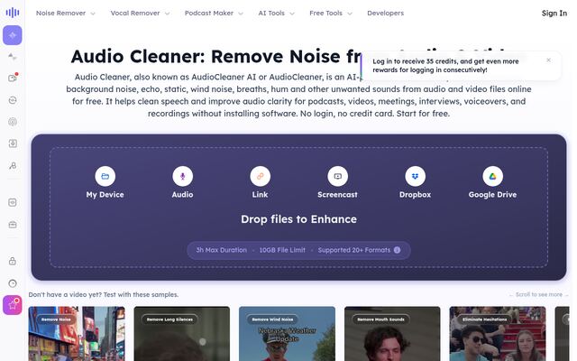The image size is (577, 361).
Task: Open the person avatar sidebar icon
Action: point(13,165)
